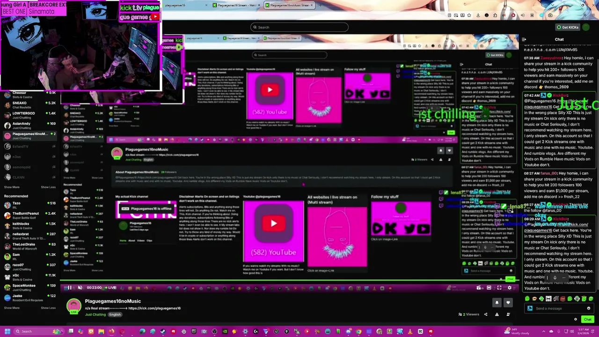Screen dimensions: 599x337
Task: Open a new browser tab
Action: 321,5
